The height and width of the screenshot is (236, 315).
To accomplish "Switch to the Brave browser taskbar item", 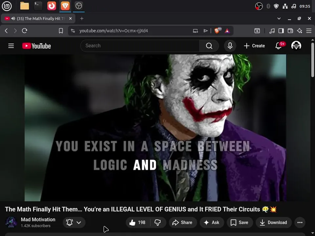I will [65, 6].
